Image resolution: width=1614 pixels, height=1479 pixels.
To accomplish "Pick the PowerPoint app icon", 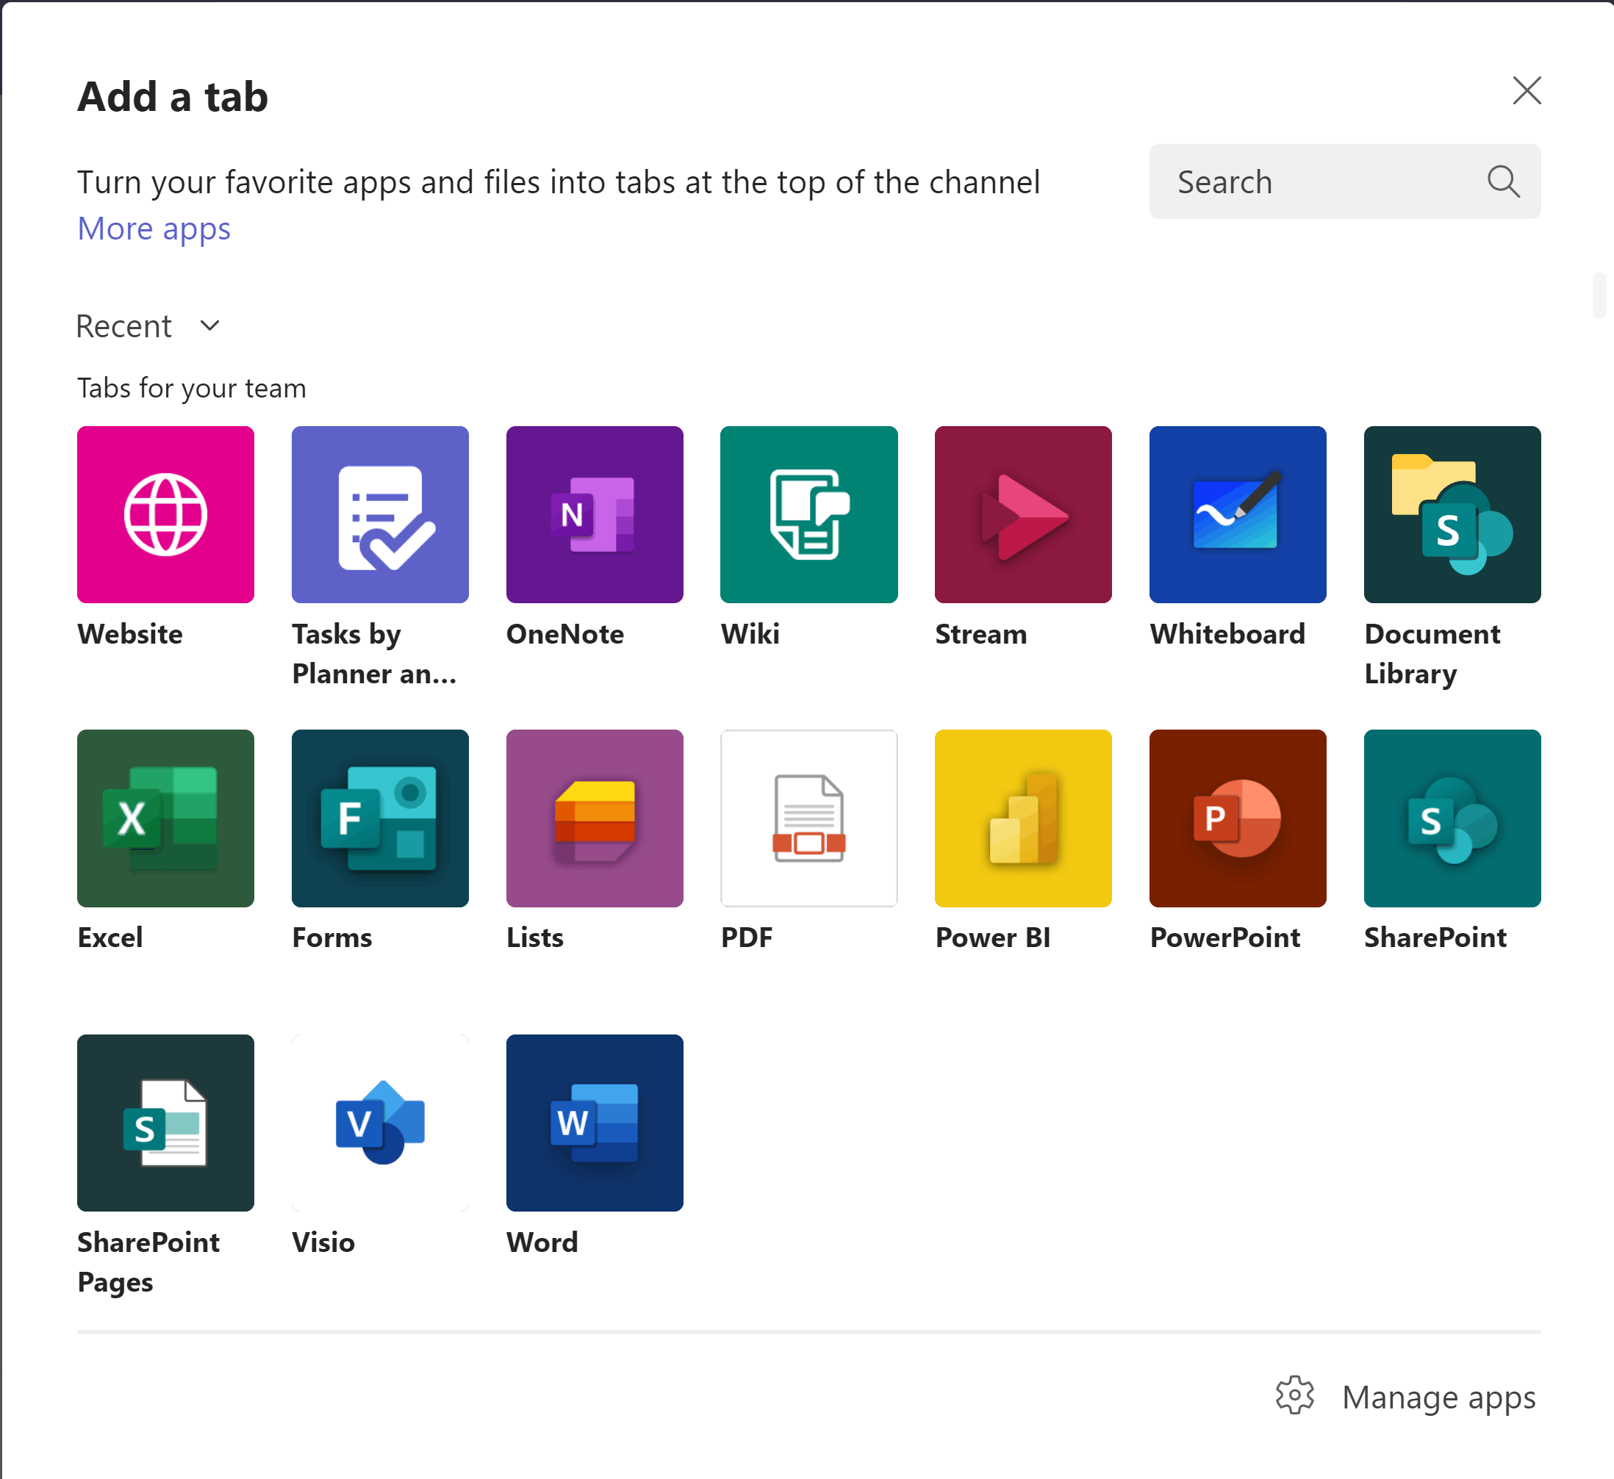I will pyautogui.click(x=1238, y=818).
